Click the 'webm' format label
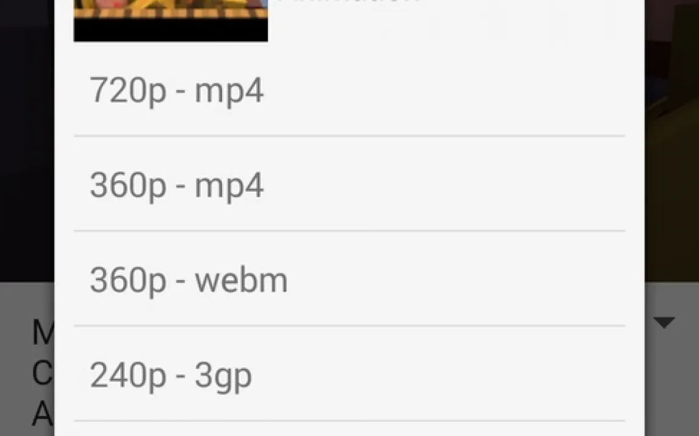The width and height of the screenshot is (699, 436). [241, 280]
